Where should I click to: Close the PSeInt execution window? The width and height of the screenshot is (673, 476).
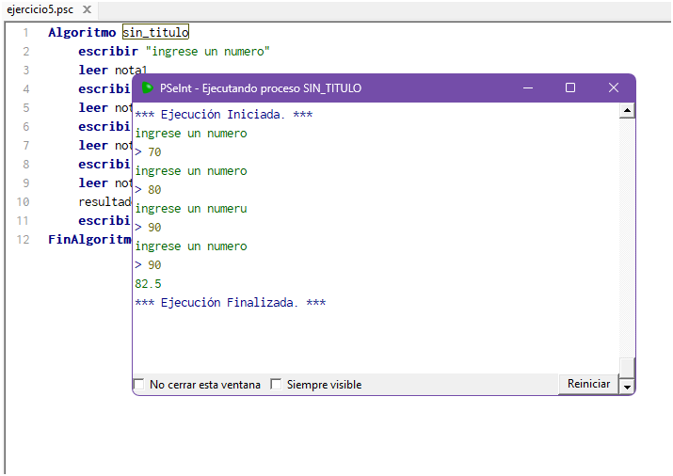point(613,87)
